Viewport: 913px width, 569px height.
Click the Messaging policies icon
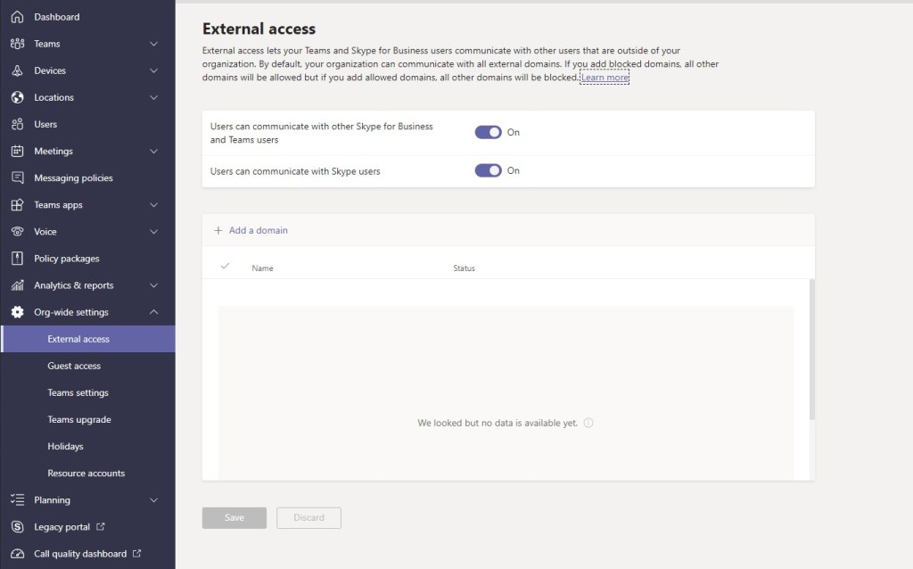[x=17, y=177]
